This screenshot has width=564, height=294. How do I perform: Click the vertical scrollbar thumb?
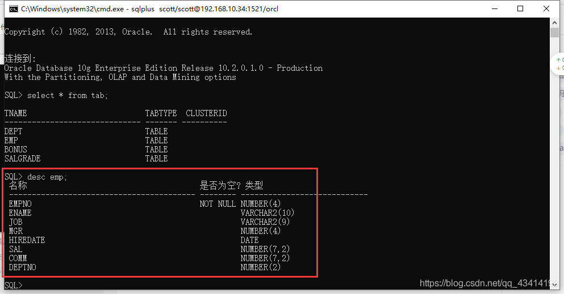coord(554,33)
